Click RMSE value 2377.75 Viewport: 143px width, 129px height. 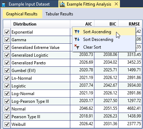tap(134, 124)
